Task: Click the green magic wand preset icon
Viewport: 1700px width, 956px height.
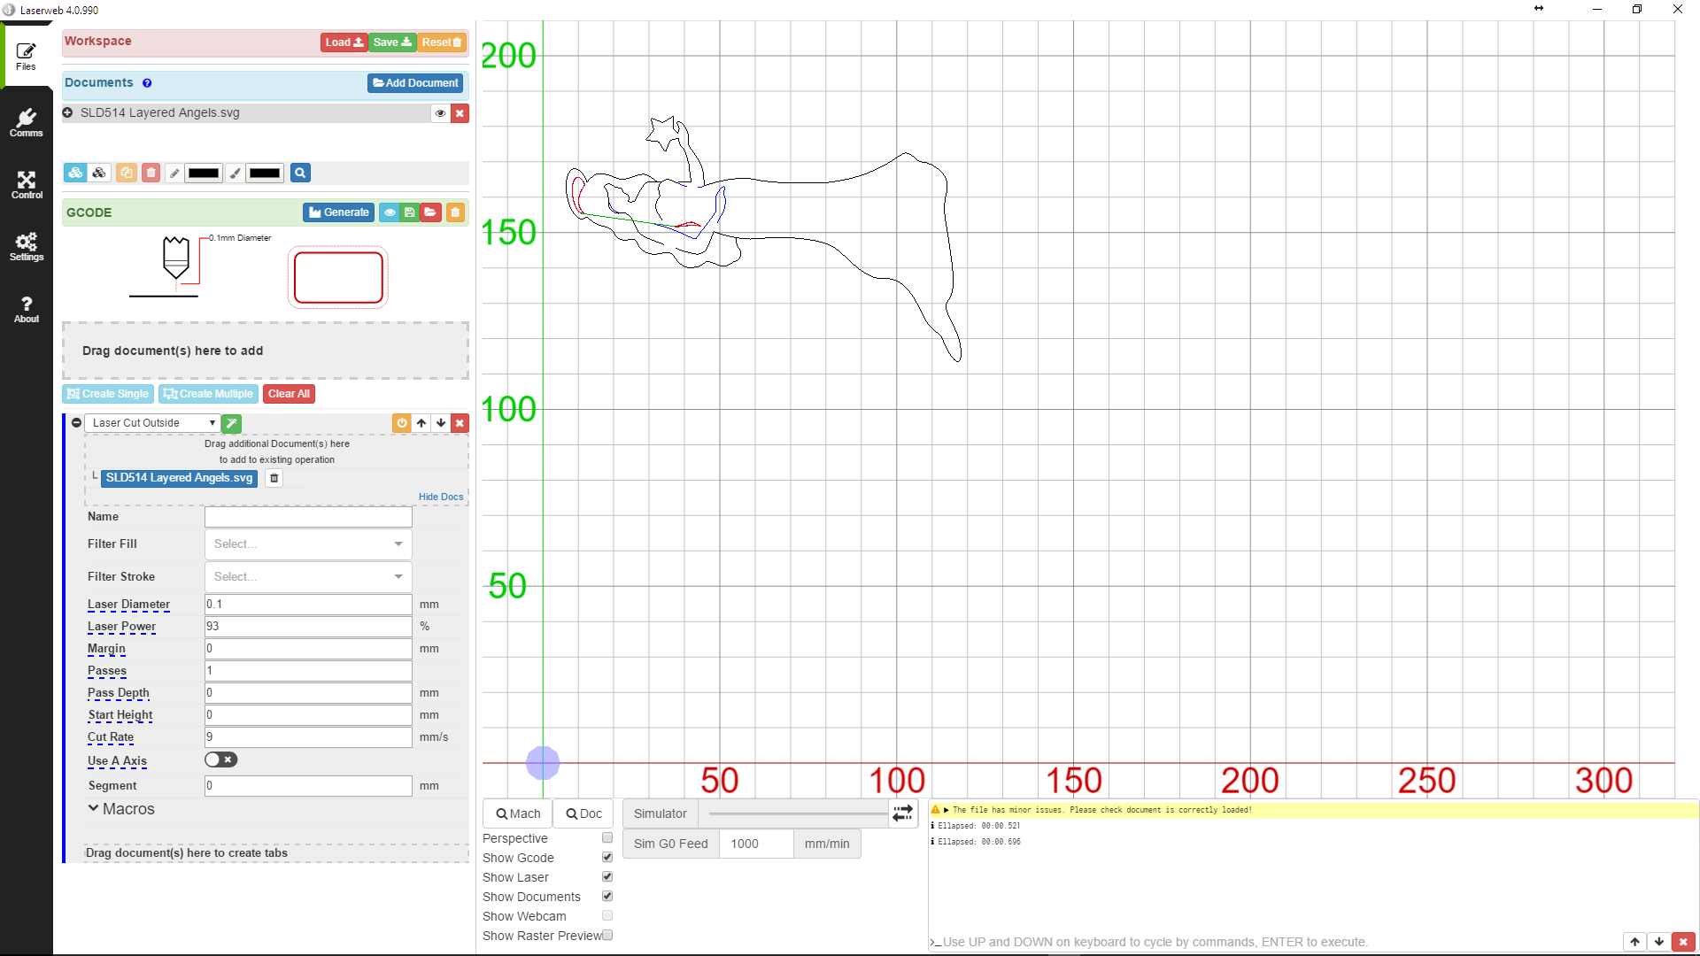Action: click(x=231, y=423)
